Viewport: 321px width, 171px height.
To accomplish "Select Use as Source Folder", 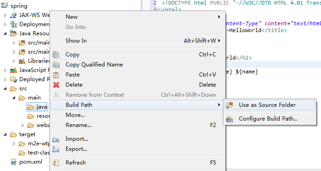I will click(x=270, y=105).
